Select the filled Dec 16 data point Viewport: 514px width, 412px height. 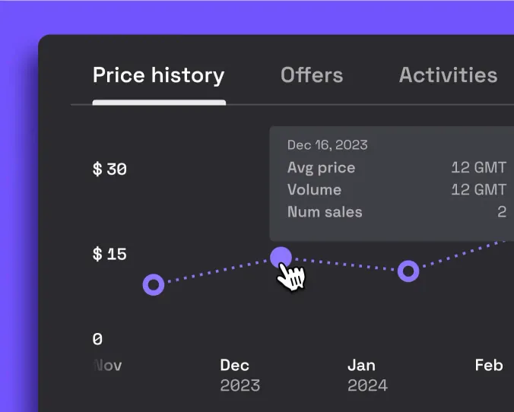click(x=281, y=257)
